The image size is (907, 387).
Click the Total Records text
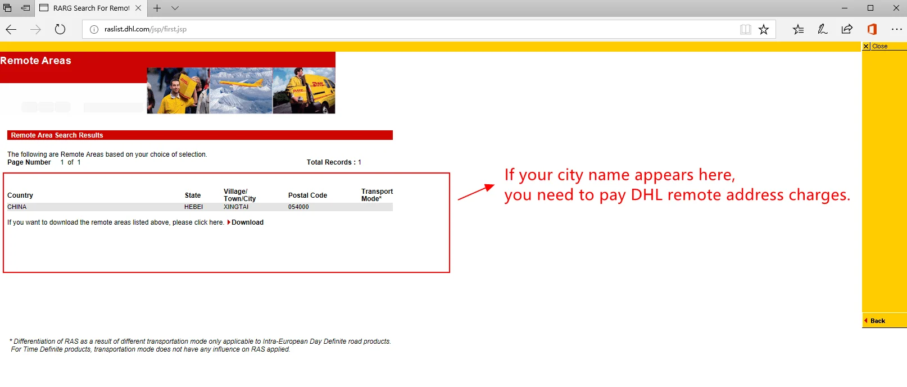coord(334,162)
